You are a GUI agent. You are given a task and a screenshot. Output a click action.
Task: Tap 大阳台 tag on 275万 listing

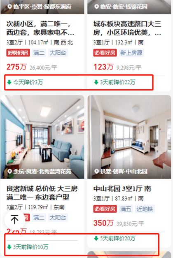point(58,53)
